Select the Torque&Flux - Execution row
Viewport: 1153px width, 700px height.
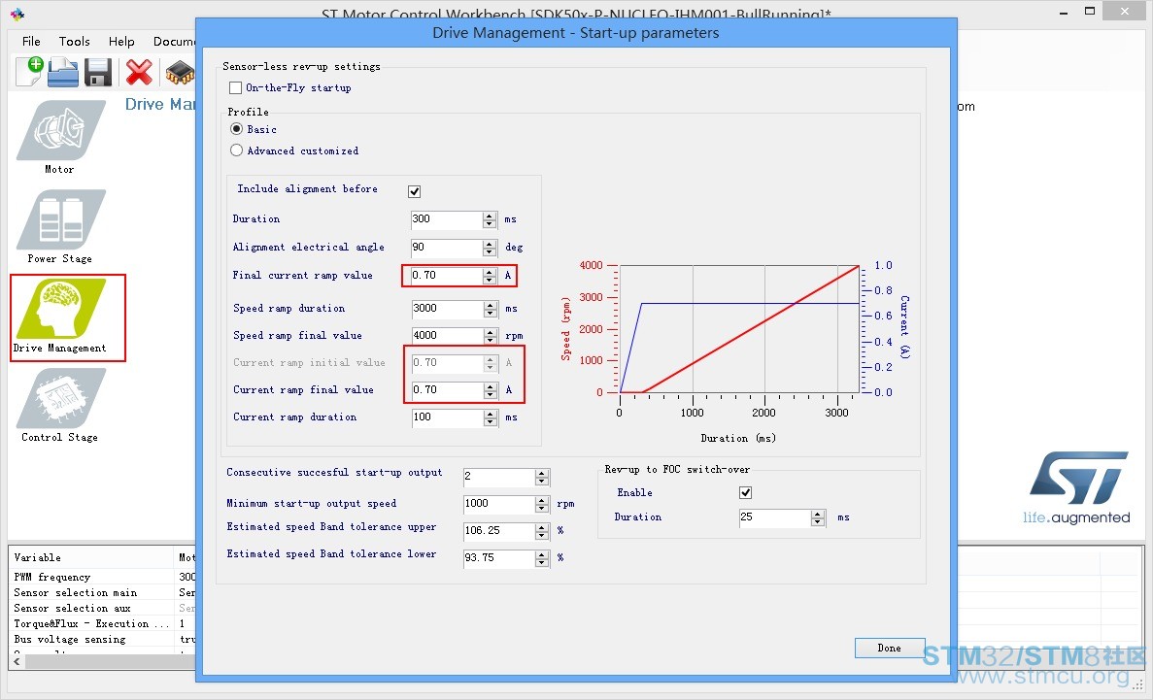coord(103,623)
